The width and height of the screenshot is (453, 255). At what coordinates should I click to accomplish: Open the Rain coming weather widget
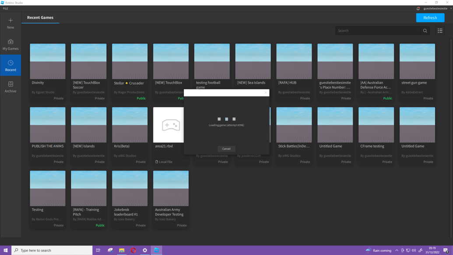point(379,250)
